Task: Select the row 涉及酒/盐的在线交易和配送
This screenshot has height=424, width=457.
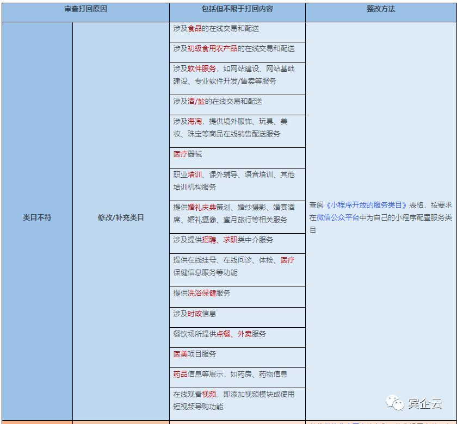Action: [x=237, y=105]
